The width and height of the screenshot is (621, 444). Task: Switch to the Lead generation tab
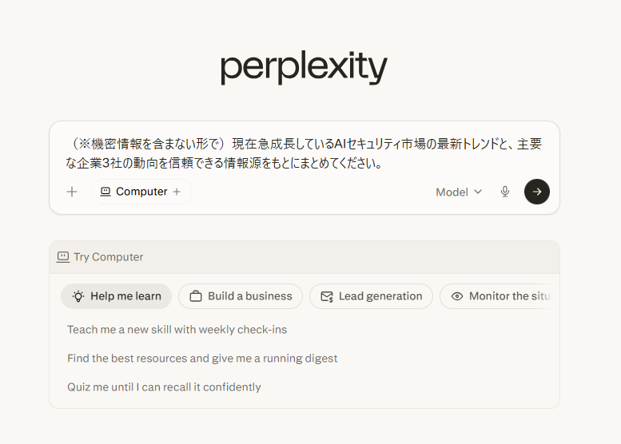(371, 296)
